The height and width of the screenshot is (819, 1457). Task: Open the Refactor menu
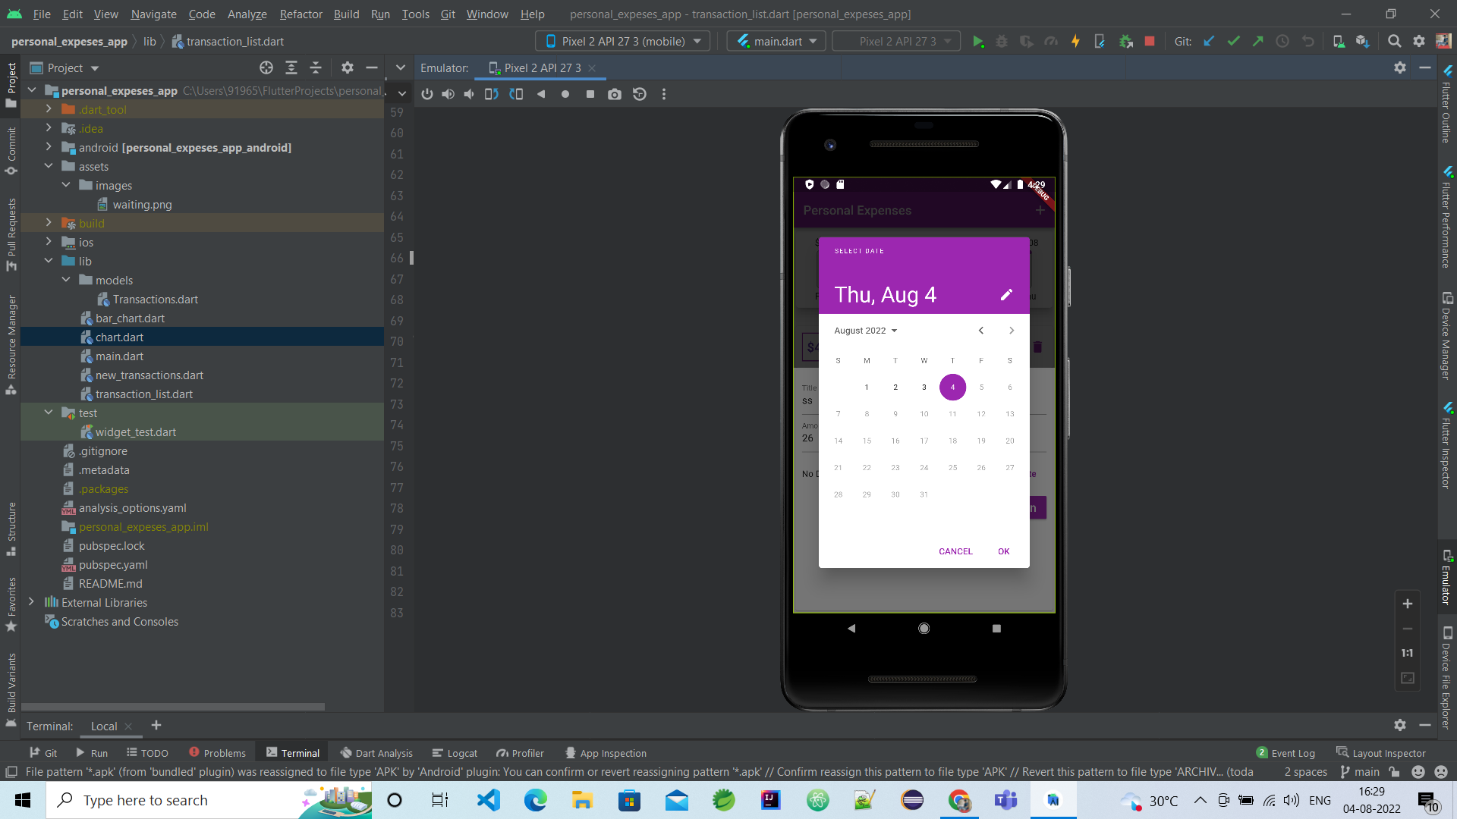click(301, 14)
